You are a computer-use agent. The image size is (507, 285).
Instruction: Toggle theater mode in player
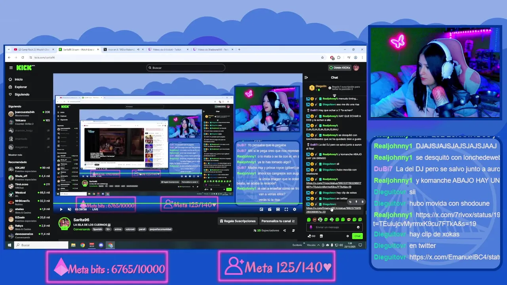coord(278,209)
